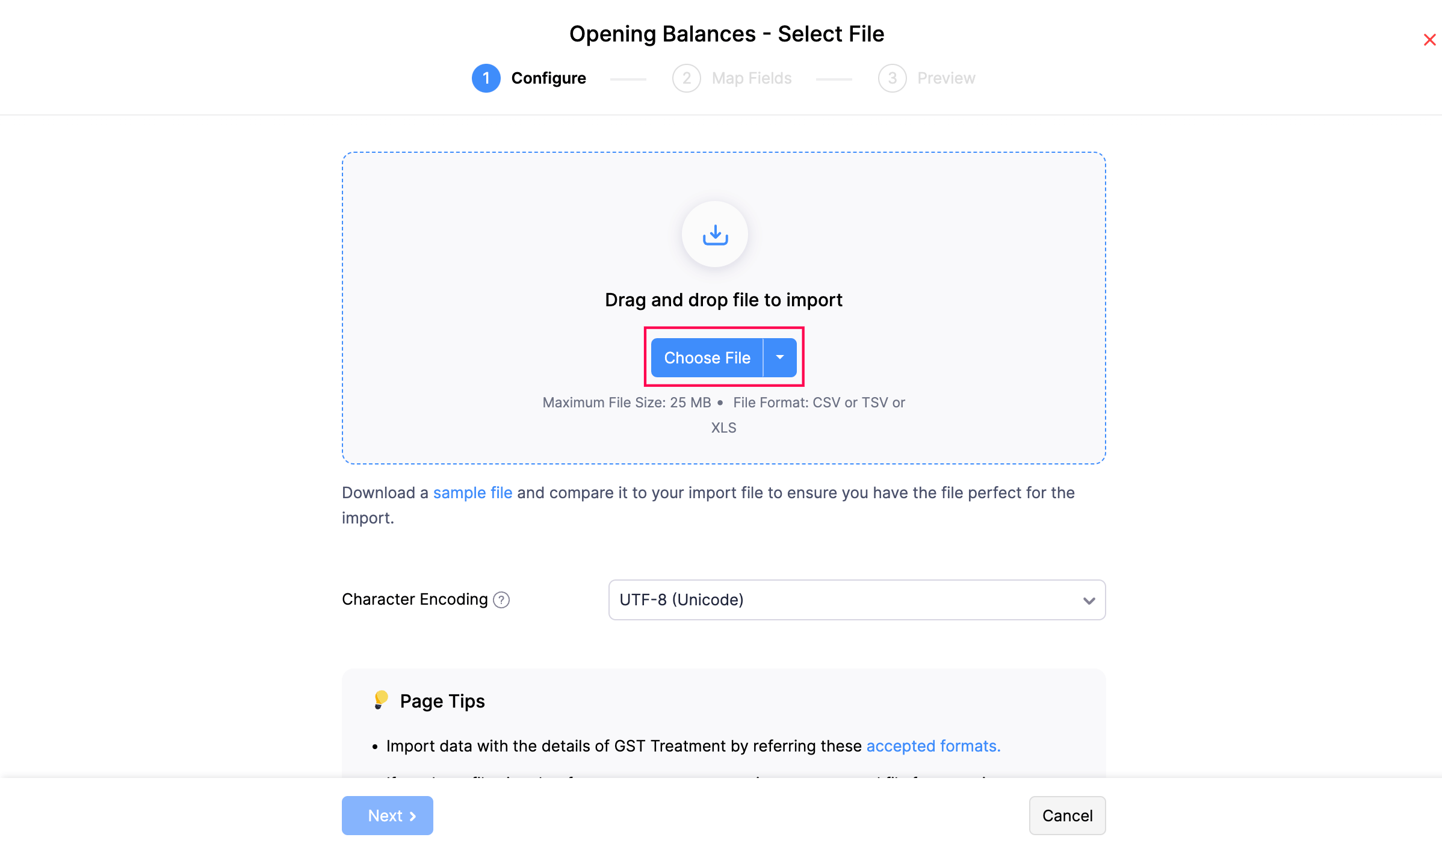Screen dimensions: 1442x852
Task: Expand the UTF-8 (Unicode) selector chevron
Action: [1088, 600]
